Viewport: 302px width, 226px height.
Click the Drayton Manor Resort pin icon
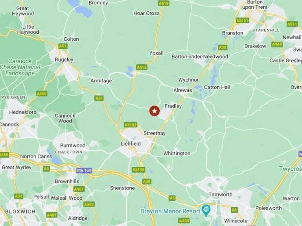[206, 210]
